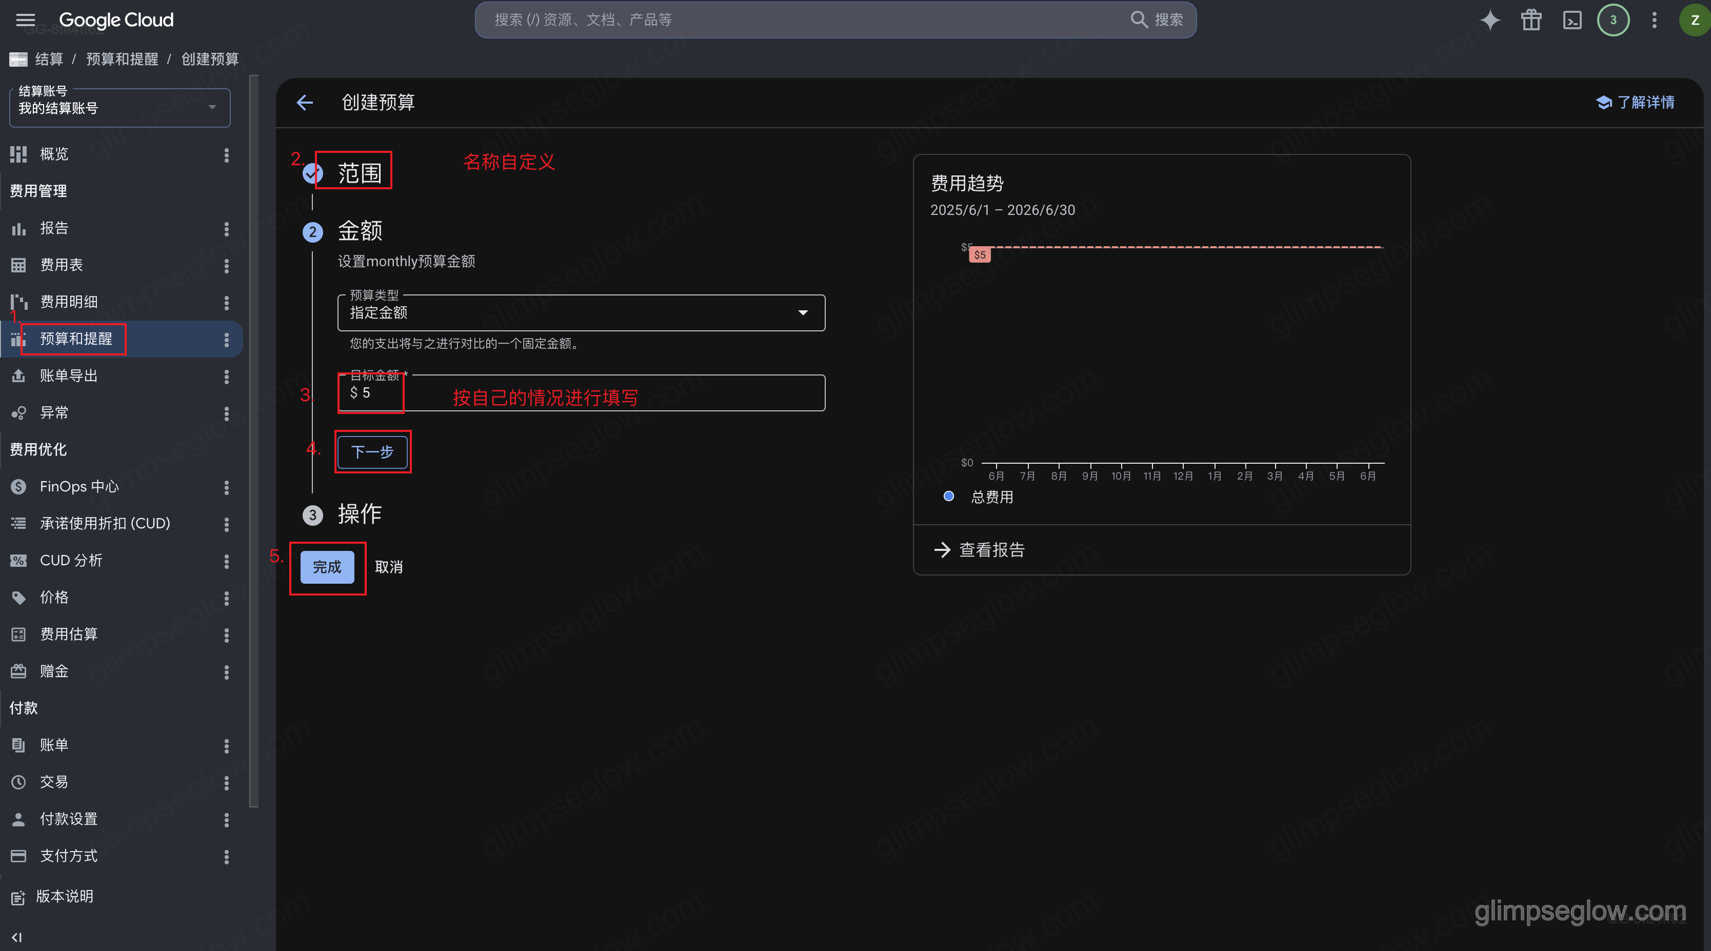Click the search magnifier button
The width and height of the screenshot is (1711, 951).
coord(1157,20)
